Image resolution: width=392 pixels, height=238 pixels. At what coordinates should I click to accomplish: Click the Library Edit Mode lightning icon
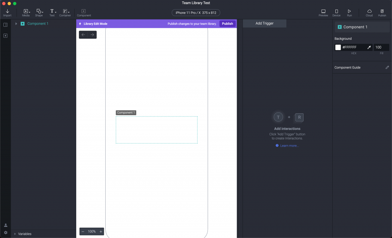point(80,24)
